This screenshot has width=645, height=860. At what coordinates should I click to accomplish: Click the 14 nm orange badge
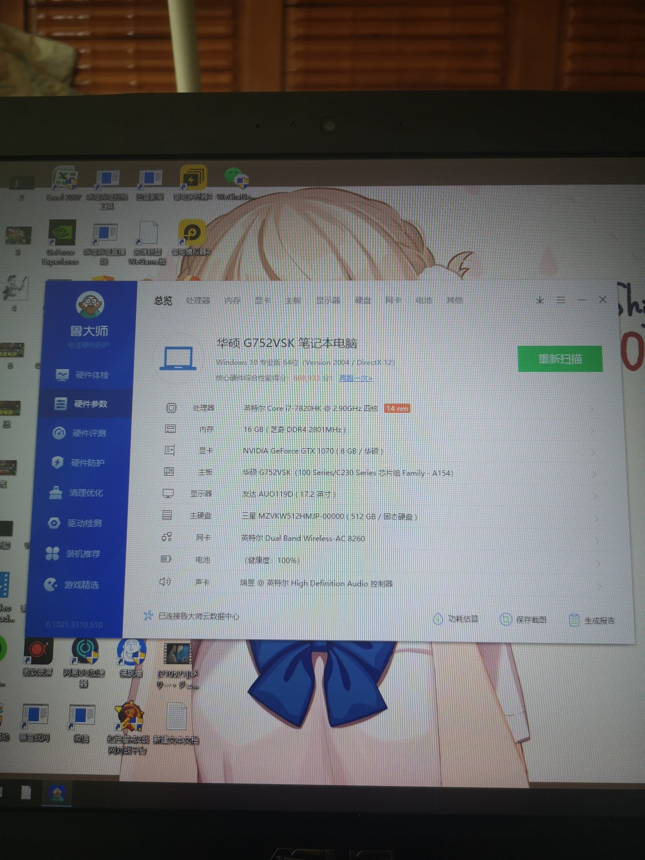(x=397, y=408)
